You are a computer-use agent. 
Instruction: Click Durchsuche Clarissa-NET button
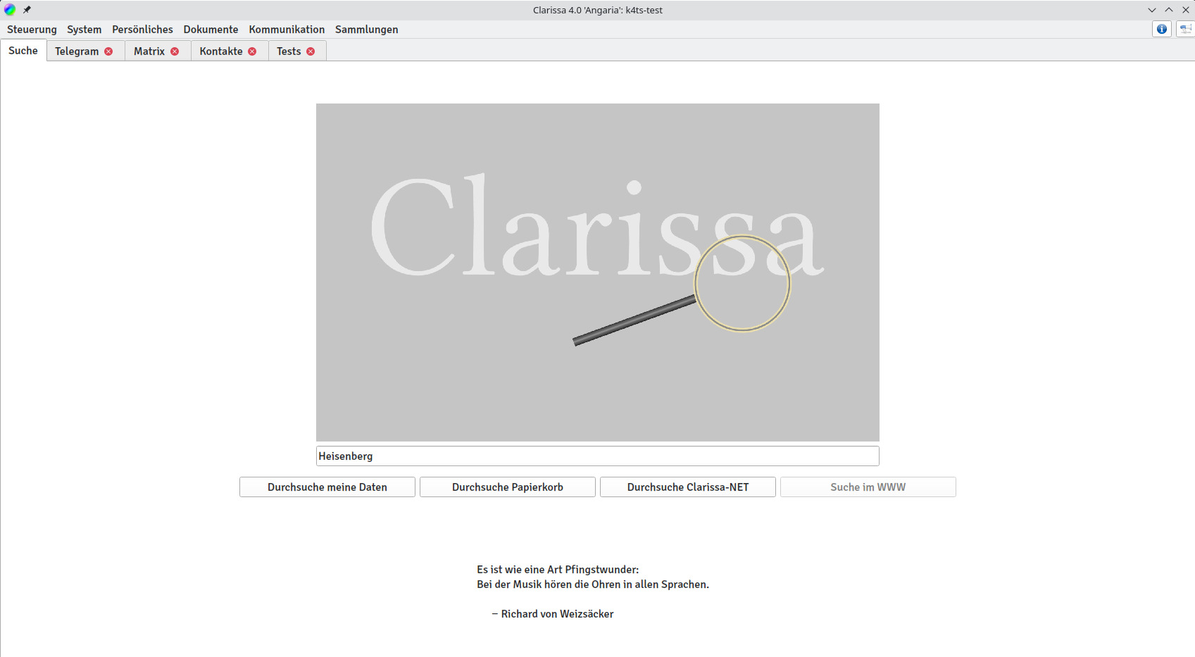[x=688, y=487]
